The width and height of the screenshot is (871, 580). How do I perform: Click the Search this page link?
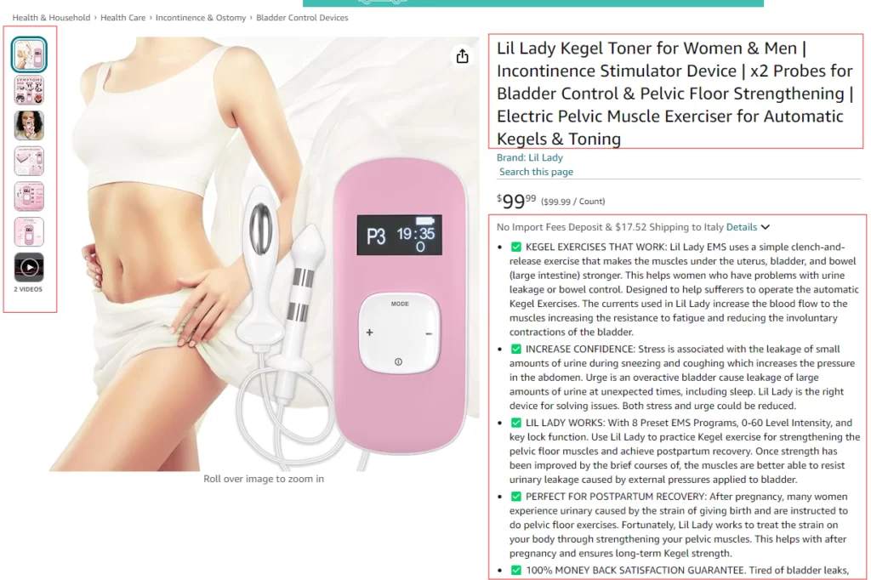tap(536, 173)
